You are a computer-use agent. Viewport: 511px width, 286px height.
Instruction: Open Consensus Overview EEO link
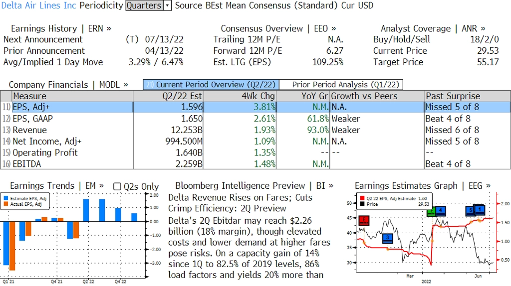tap(278, 28)
